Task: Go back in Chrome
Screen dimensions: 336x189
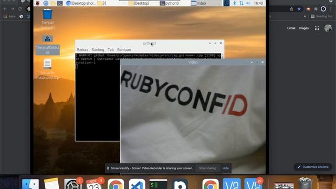Action: pyautogui.click(x=5, y=9)
